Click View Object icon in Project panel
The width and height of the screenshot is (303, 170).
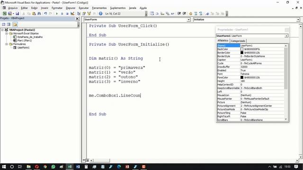tap(9, 24)
